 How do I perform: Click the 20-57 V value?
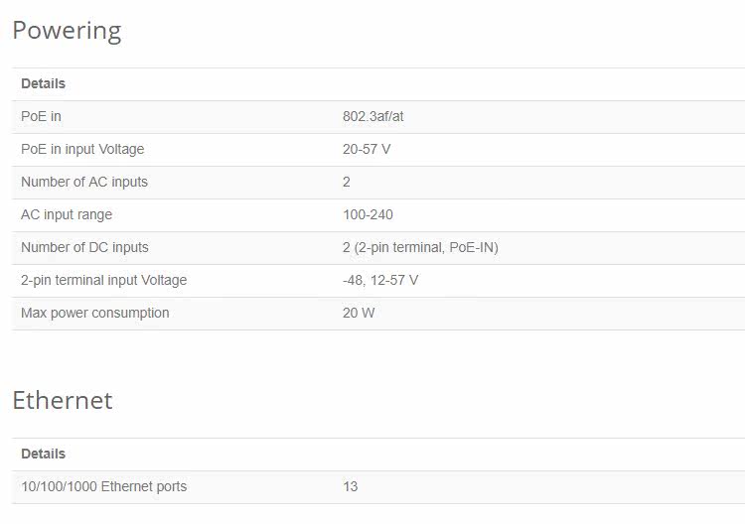367,149
